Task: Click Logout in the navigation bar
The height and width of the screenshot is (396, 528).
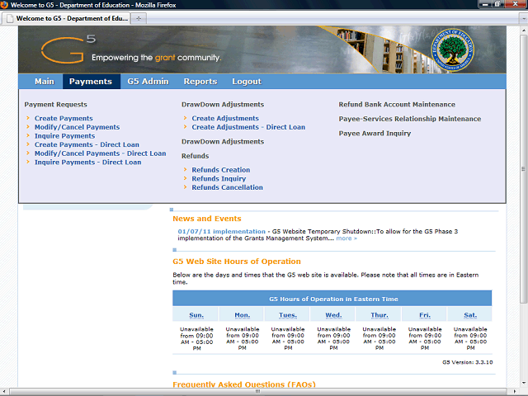Action: [x=246, y=82]
